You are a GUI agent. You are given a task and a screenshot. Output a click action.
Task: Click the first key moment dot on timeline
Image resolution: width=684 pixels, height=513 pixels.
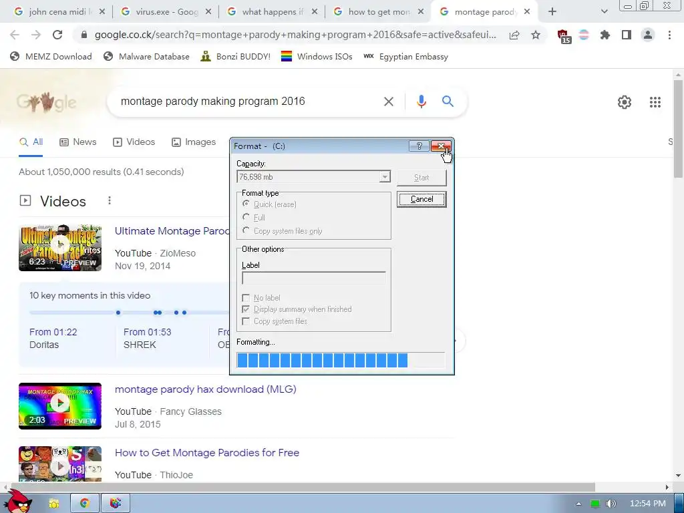pyautogui.click(x=118, y=313)
